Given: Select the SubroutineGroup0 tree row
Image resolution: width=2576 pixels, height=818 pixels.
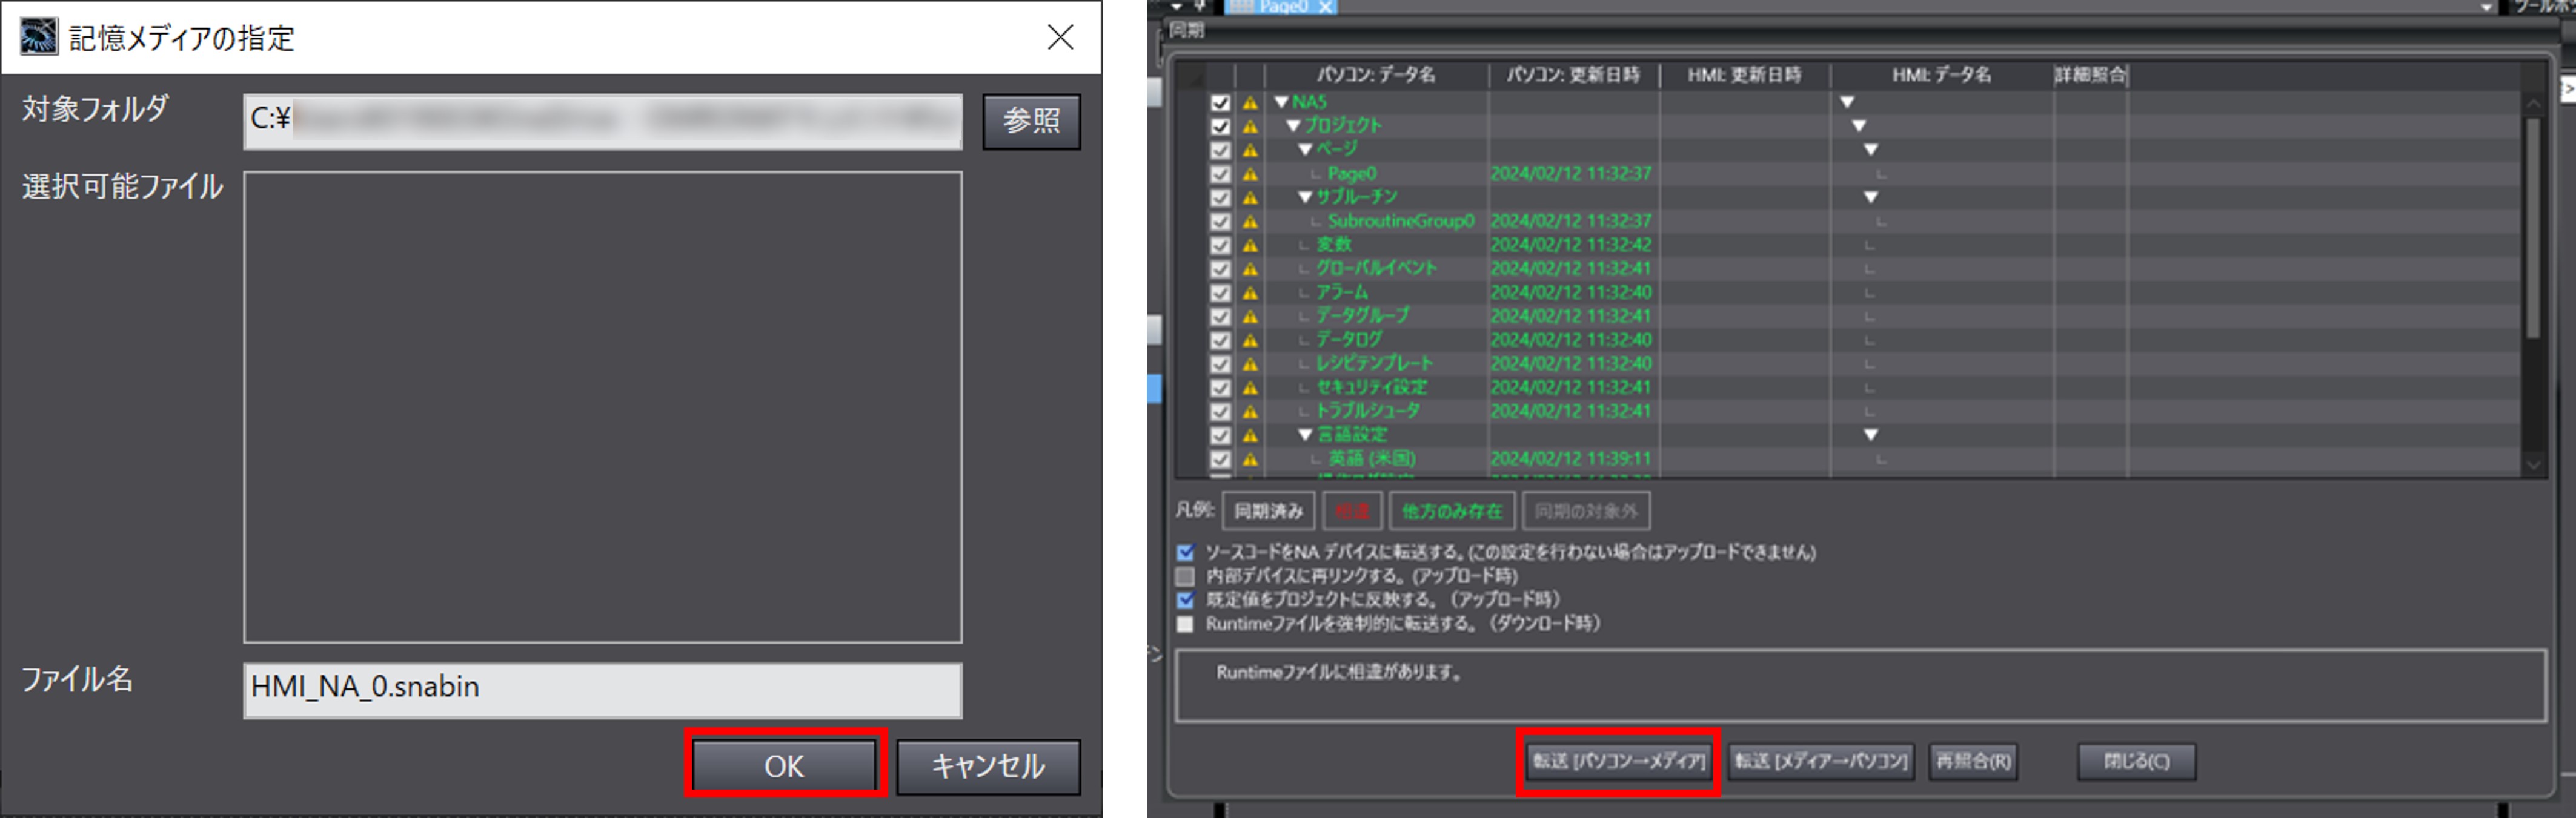Looking at the screenshot, I should point(1401,221).
